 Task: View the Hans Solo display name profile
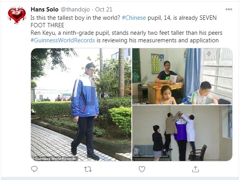44,9
